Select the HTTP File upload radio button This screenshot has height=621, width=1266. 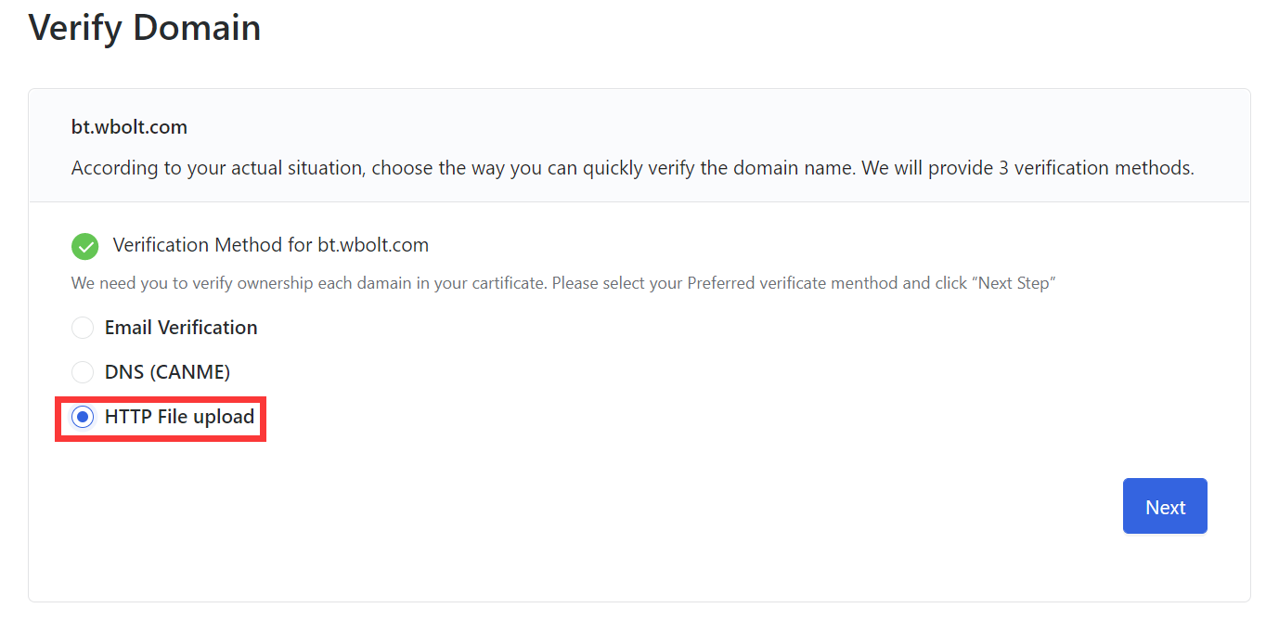pos(83,418)
